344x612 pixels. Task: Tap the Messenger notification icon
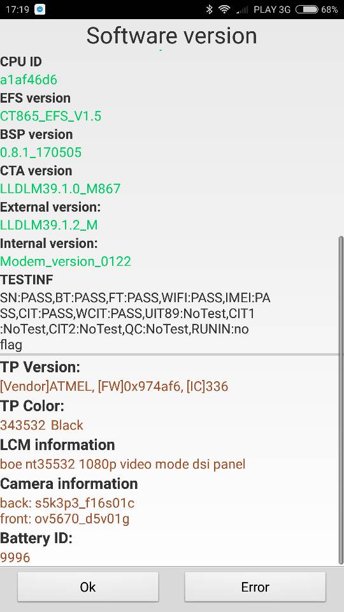pos(39,10)
